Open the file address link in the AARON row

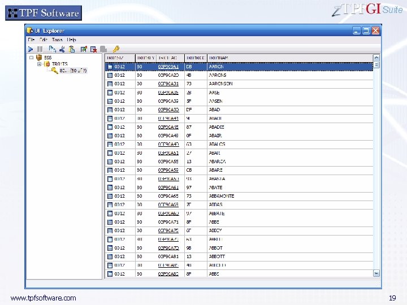[168, 67]
